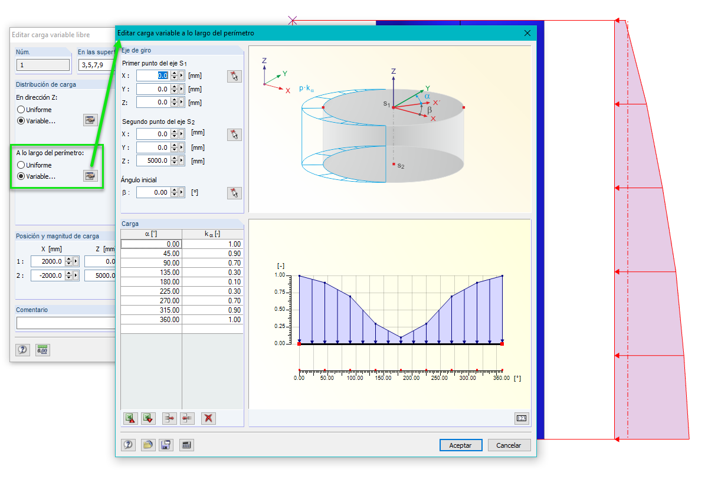Screen dimensions: 708x502
Task: Select the kα cell in the 180.00 row
Action: tap(213, 282)
